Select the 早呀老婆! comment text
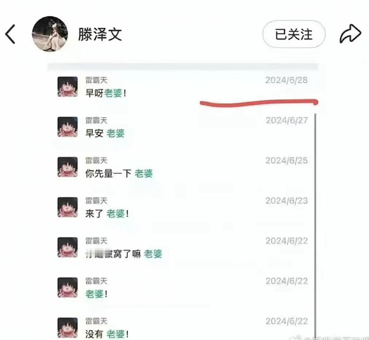369x340 pixels. (106, 93)
